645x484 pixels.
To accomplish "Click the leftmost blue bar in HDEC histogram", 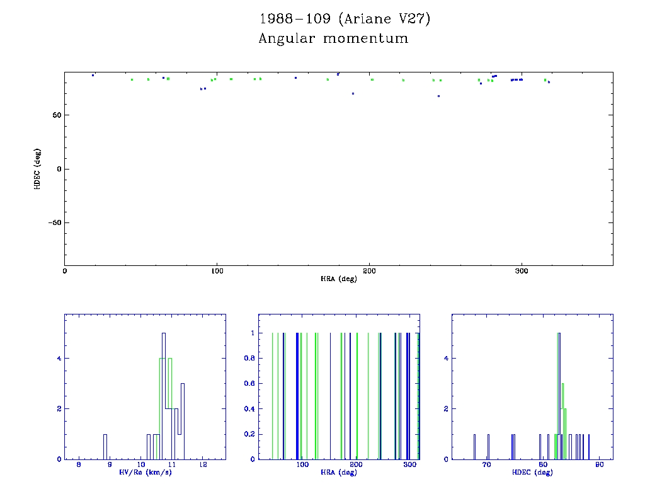I will tap(474, 446).
